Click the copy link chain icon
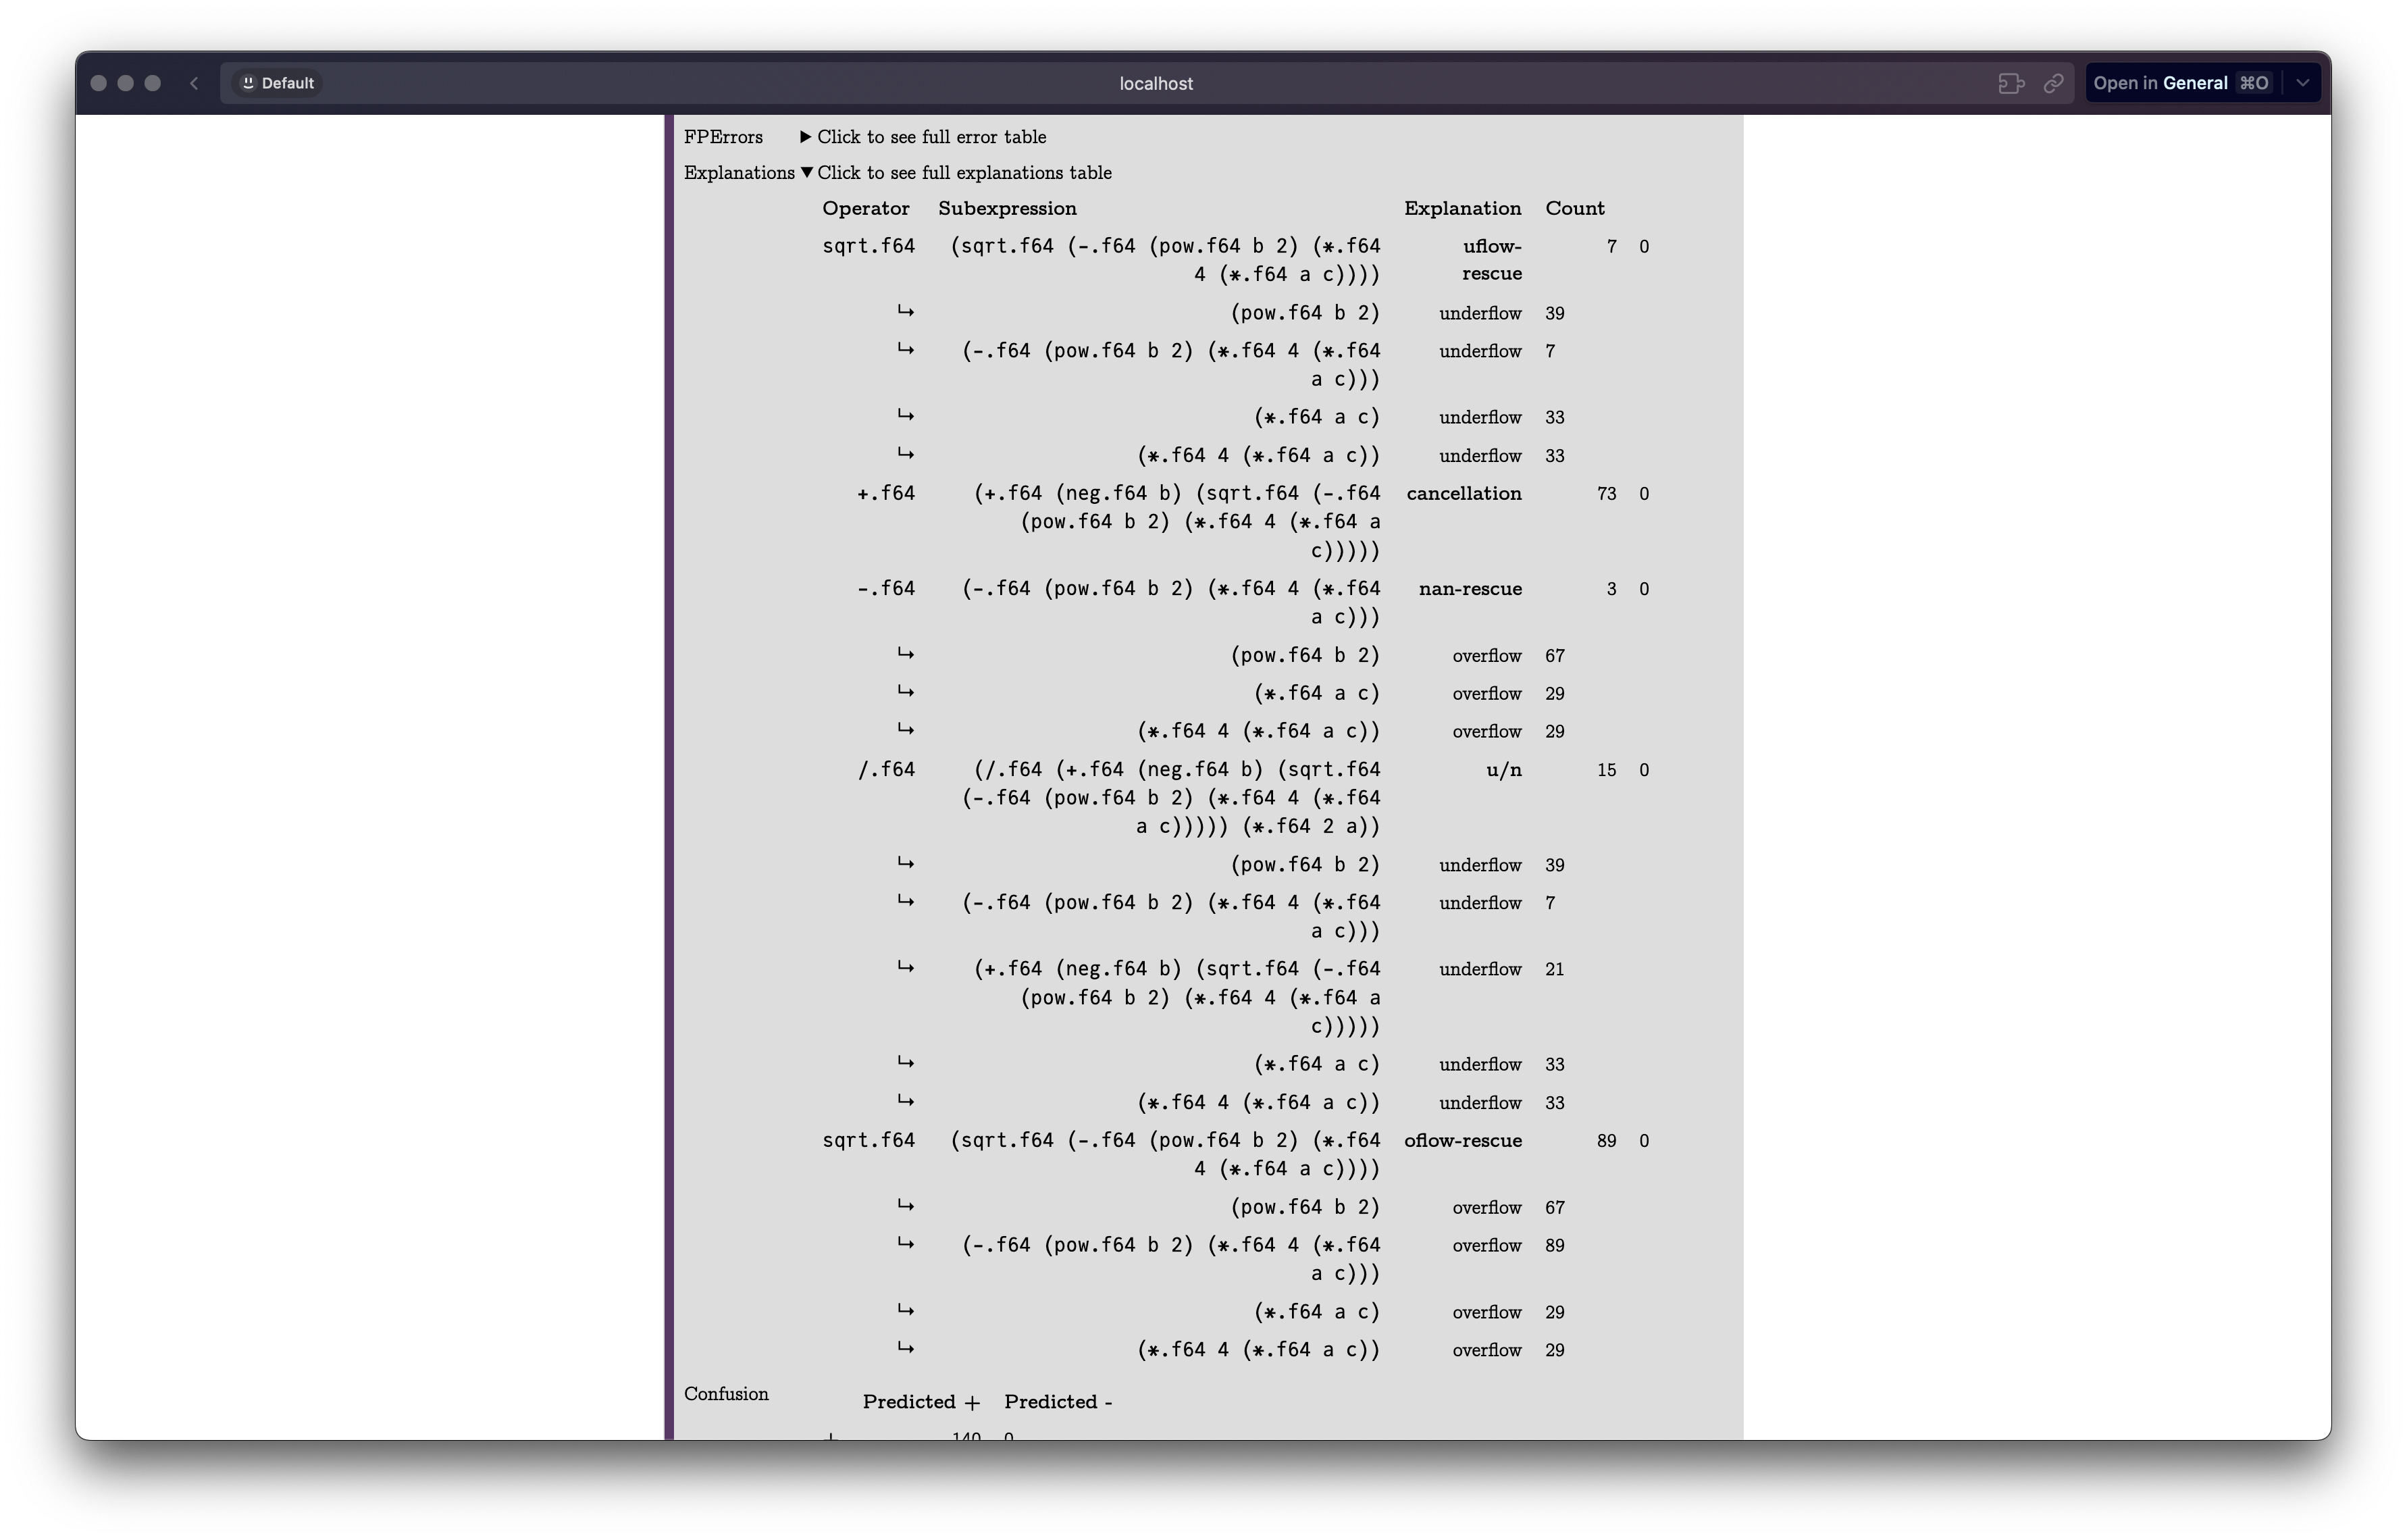The width and height of the screenshot is (2407, 1540). click(x=2053, y=83)
